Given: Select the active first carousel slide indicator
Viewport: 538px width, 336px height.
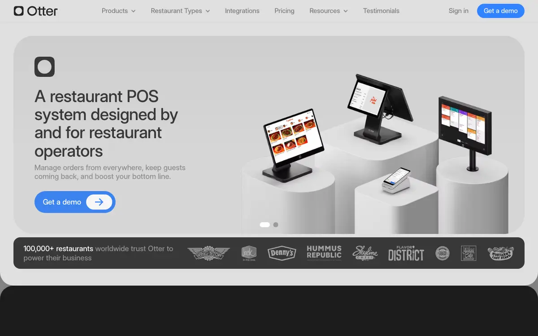Looking at the screenshot, I should point(265,225).
